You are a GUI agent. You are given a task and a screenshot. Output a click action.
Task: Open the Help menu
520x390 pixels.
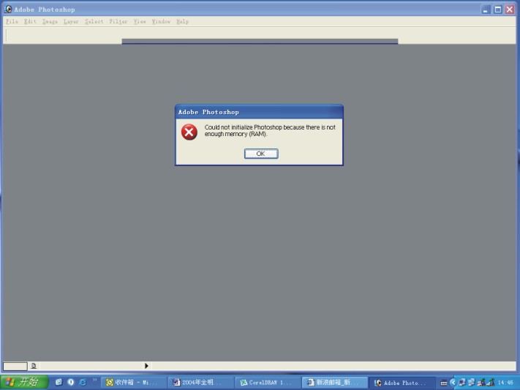point(182,22)
